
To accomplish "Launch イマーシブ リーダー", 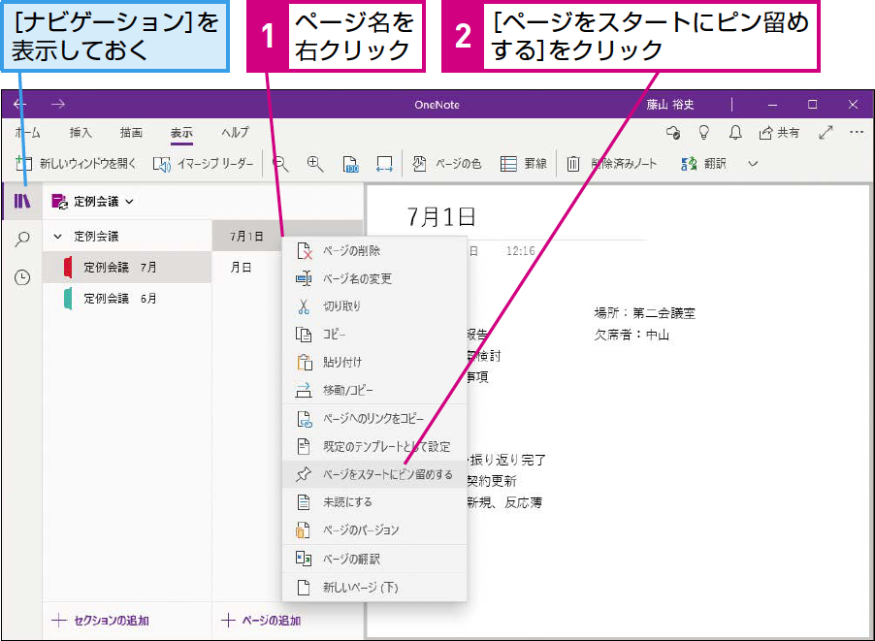I will point(203,164).
